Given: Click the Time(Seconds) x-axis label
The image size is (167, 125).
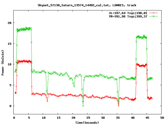Looking at the screenshot, I should click(87, 123).
